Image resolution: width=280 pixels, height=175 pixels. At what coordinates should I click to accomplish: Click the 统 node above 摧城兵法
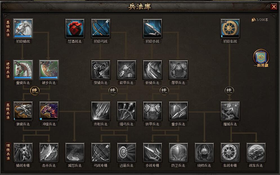point(229,91)
